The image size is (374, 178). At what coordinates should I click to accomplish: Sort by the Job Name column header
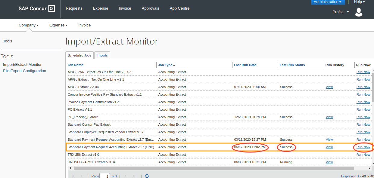pos(76,65)
